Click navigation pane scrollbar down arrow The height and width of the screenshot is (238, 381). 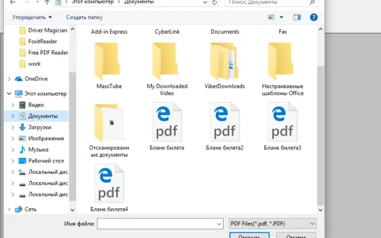pyautogui.click(x=72, y=210)
